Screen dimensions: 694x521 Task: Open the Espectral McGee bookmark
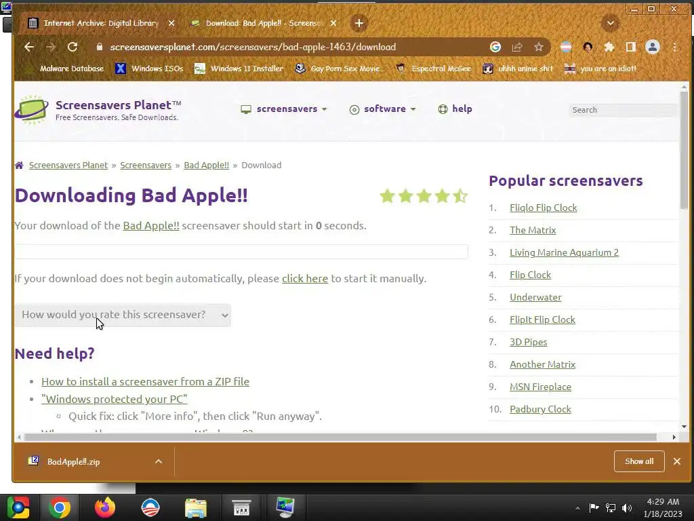coord(433,69)
